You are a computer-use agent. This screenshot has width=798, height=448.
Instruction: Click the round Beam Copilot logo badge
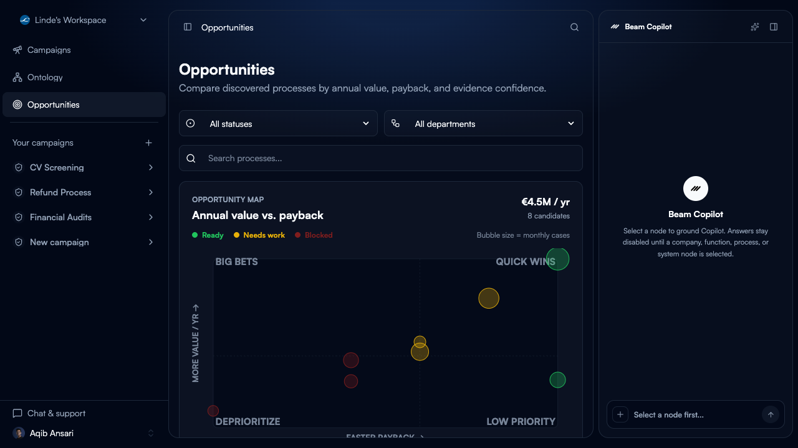click(696, 189)
